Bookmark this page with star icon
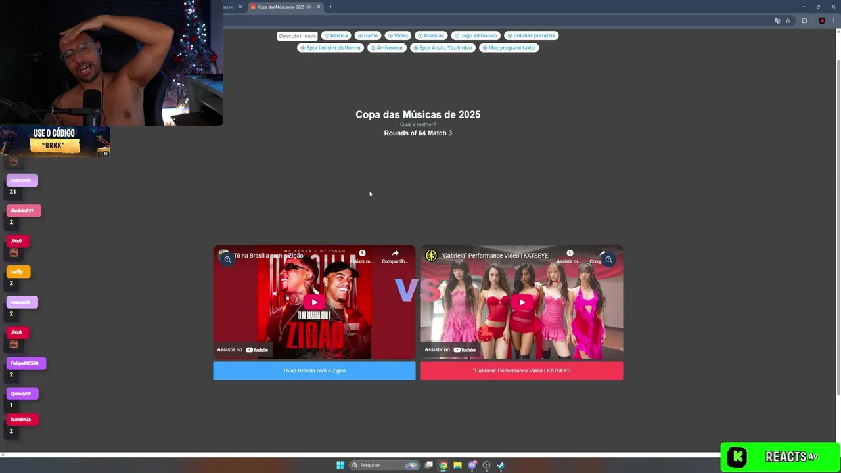The height and width of the screenshot is (473, 841). (x=788, y=20)
